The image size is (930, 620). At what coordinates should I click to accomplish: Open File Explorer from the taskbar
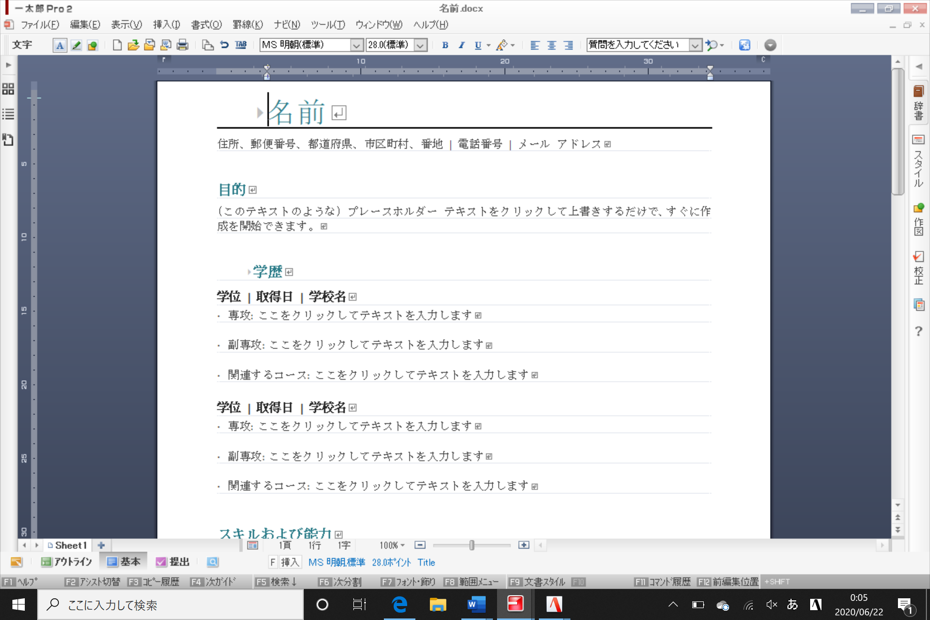pos(438,605)
